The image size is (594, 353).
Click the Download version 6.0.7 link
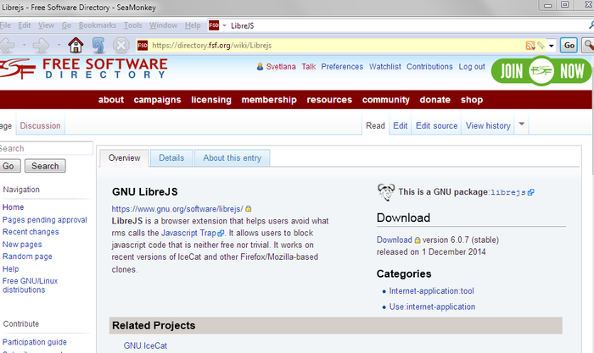(x=394, y=240)
